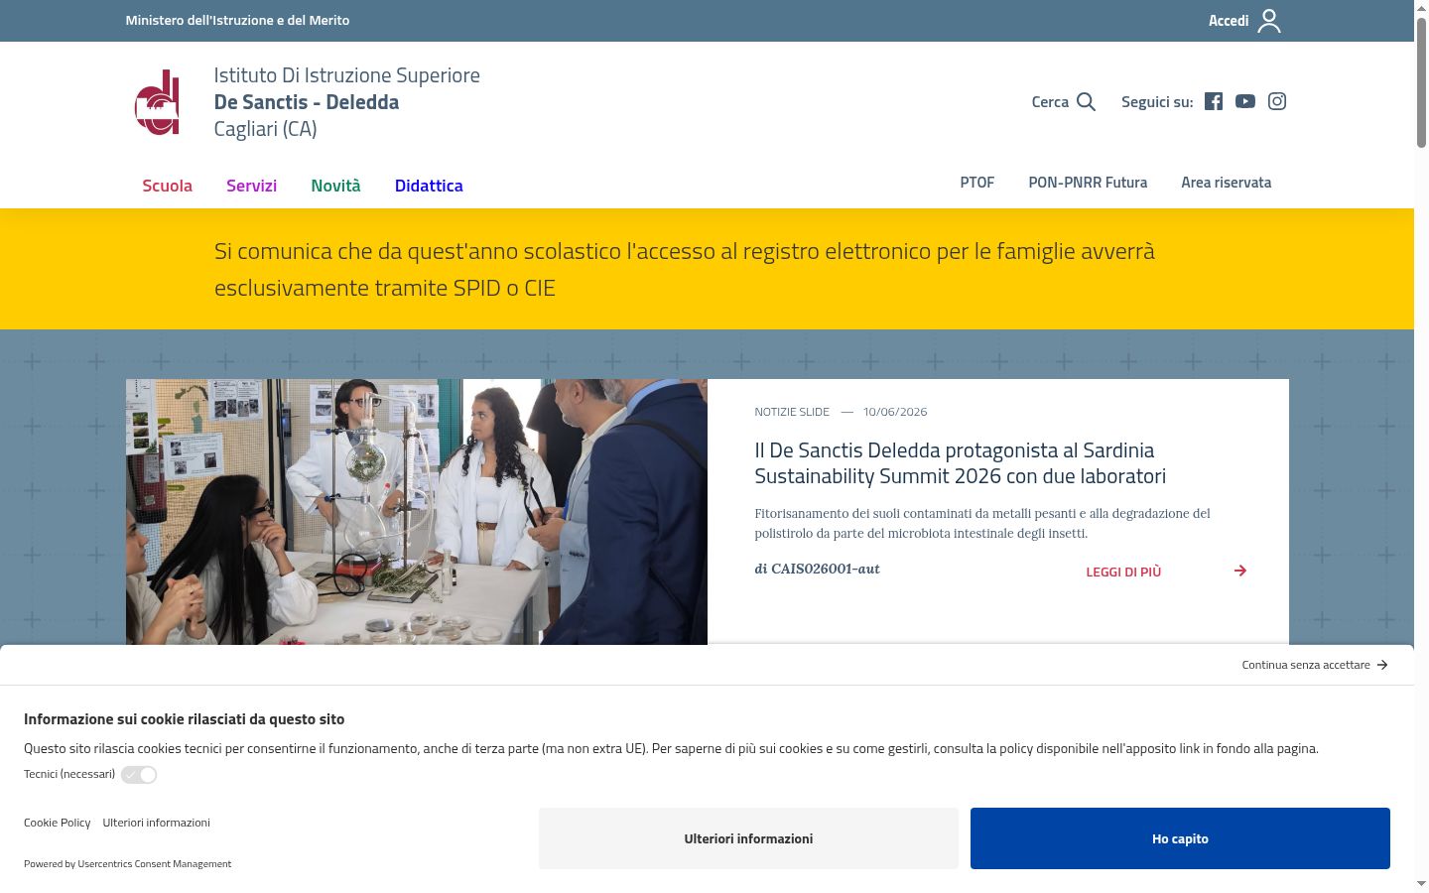Screen dimensions: 1429x893
Task: Open the Sardinia Sustainability Summit news photo
Action: (x=417, y=512)
